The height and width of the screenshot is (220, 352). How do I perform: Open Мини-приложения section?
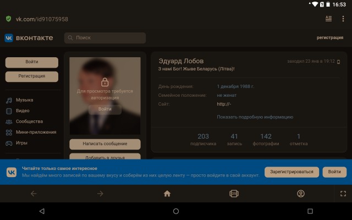[36, 132]
